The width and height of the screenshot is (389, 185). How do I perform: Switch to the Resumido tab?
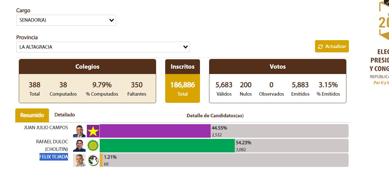click(32, 115)
